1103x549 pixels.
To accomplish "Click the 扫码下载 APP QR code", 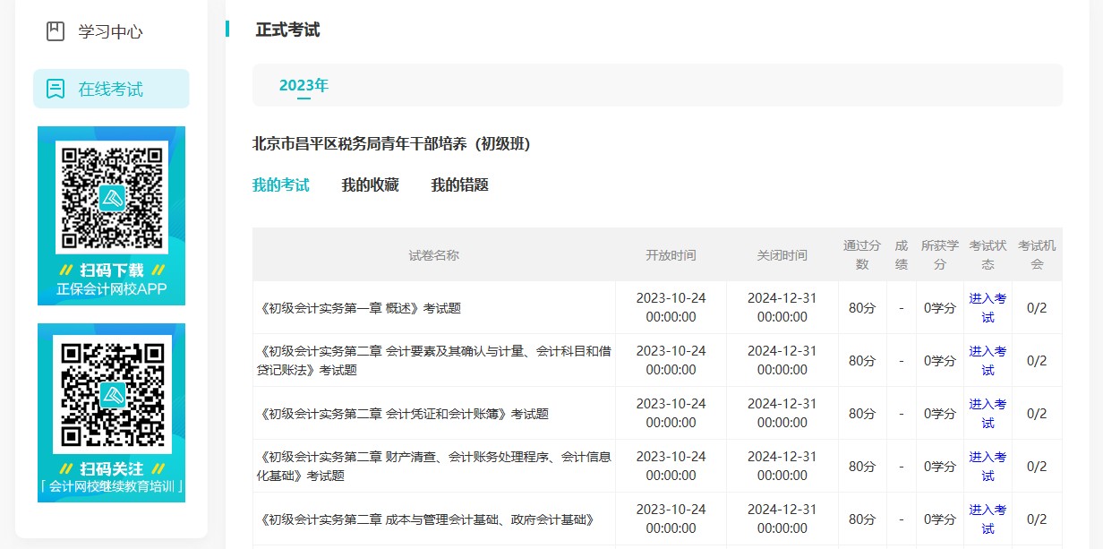I will [111, 197].
